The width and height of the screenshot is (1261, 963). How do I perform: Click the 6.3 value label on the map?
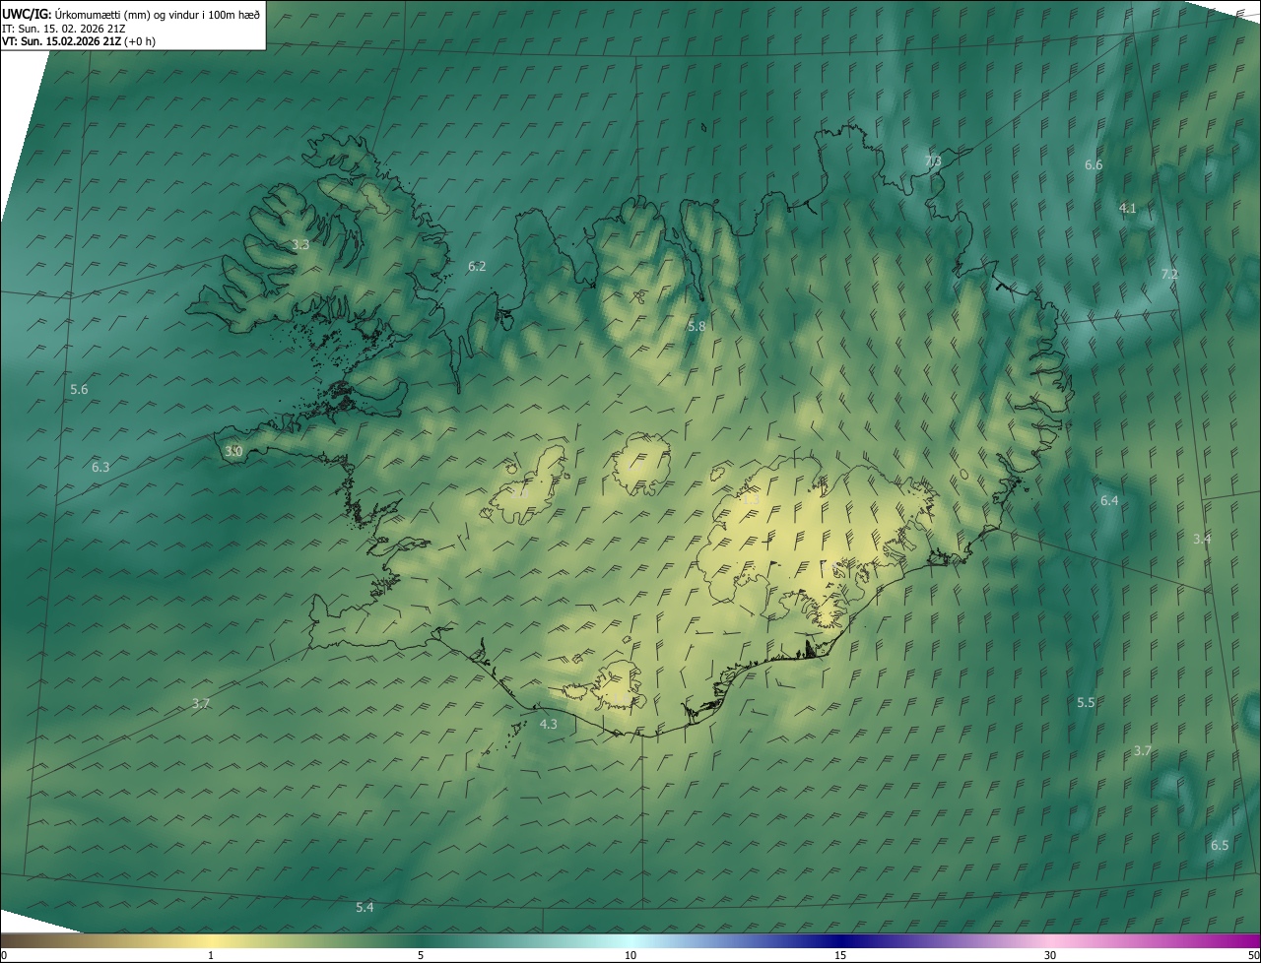coord(100,467)
